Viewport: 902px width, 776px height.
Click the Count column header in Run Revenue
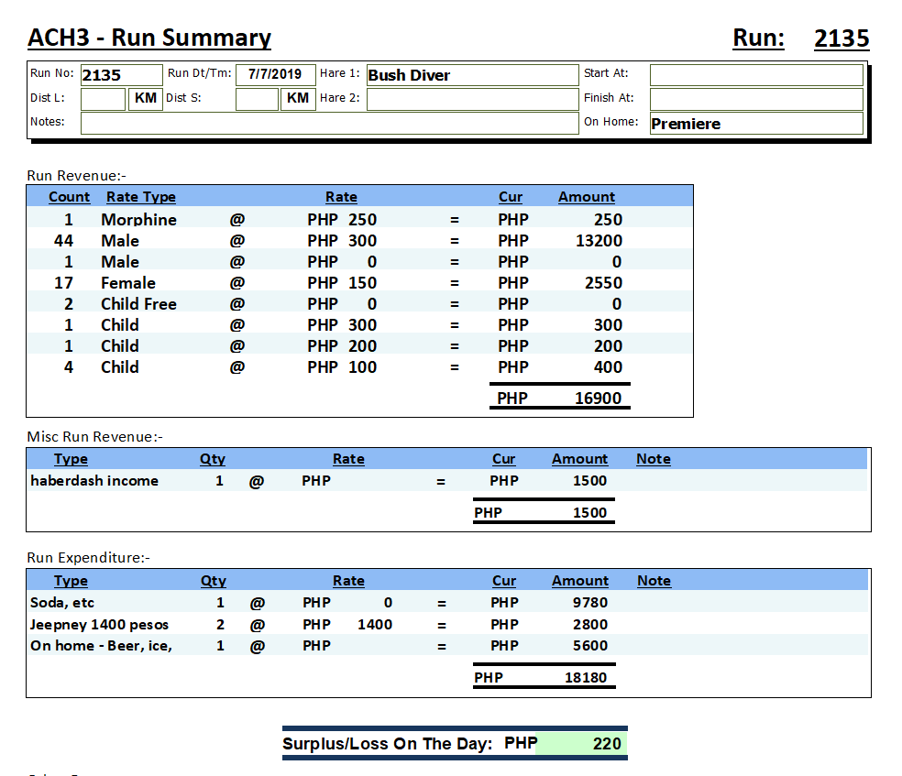[x=69, y=197]
